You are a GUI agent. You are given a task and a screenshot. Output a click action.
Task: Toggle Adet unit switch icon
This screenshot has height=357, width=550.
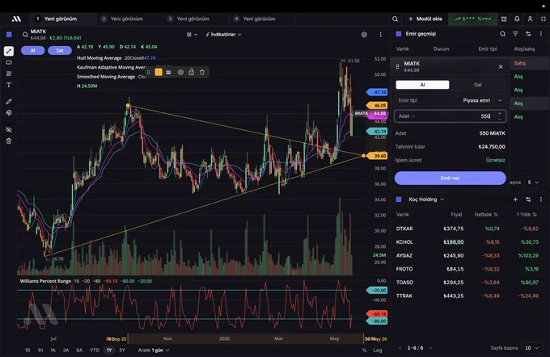tap(413, 116)
